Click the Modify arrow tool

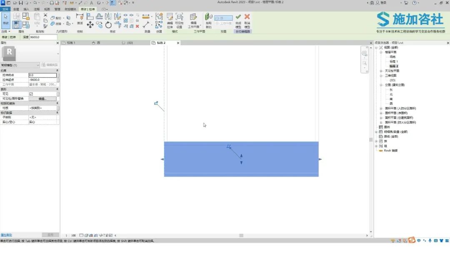(x=6, y=17)
